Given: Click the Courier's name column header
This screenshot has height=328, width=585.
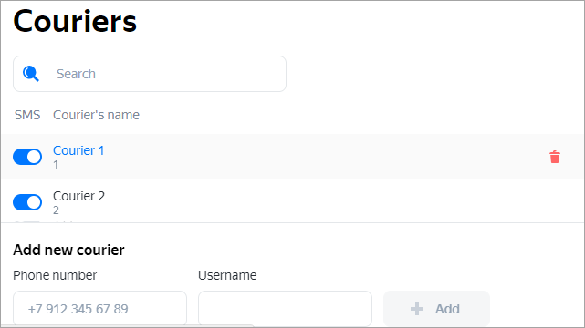Looking at the screenshot, I should click(x=96, y=115).
